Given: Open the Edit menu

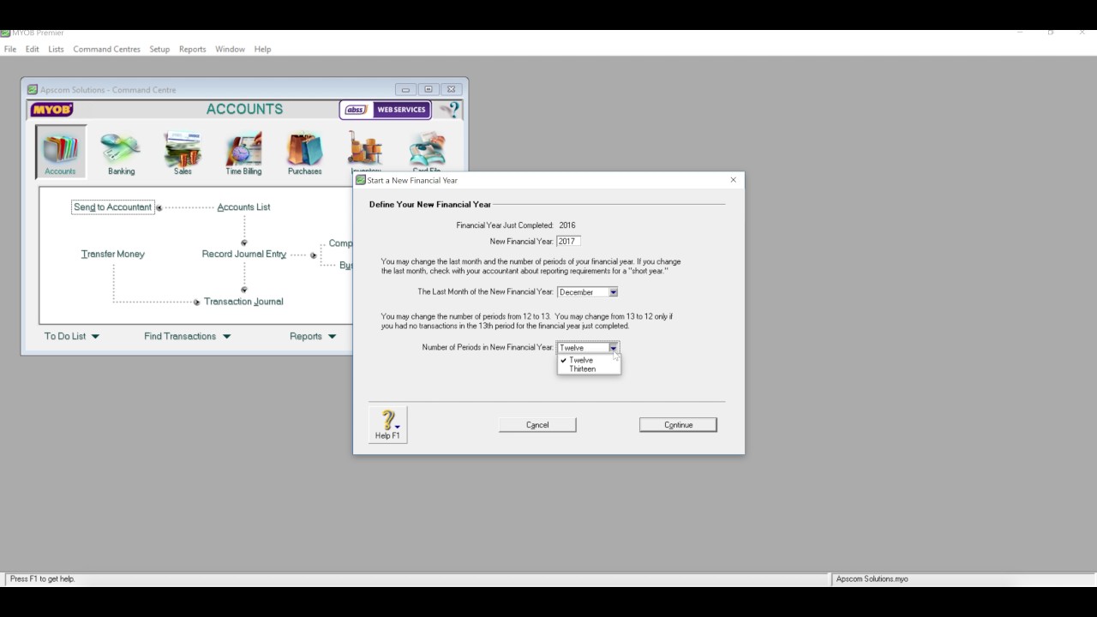Looking at the screenshot, I should [32, 49].
